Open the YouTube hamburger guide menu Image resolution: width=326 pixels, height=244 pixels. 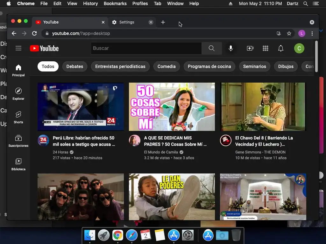[18, 48]
